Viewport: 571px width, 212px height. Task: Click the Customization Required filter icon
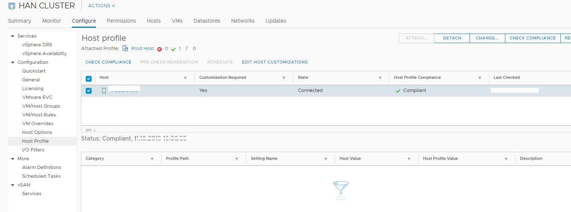[284, 78]
